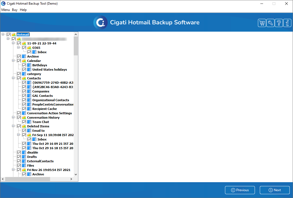
Task: Click the Calendar folder icon
Action: click(24, 61)
